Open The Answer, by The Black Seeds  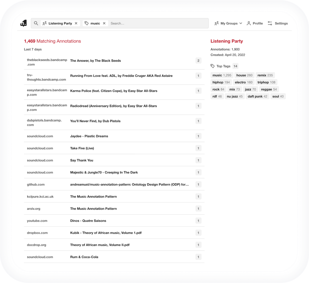(95, 61)
